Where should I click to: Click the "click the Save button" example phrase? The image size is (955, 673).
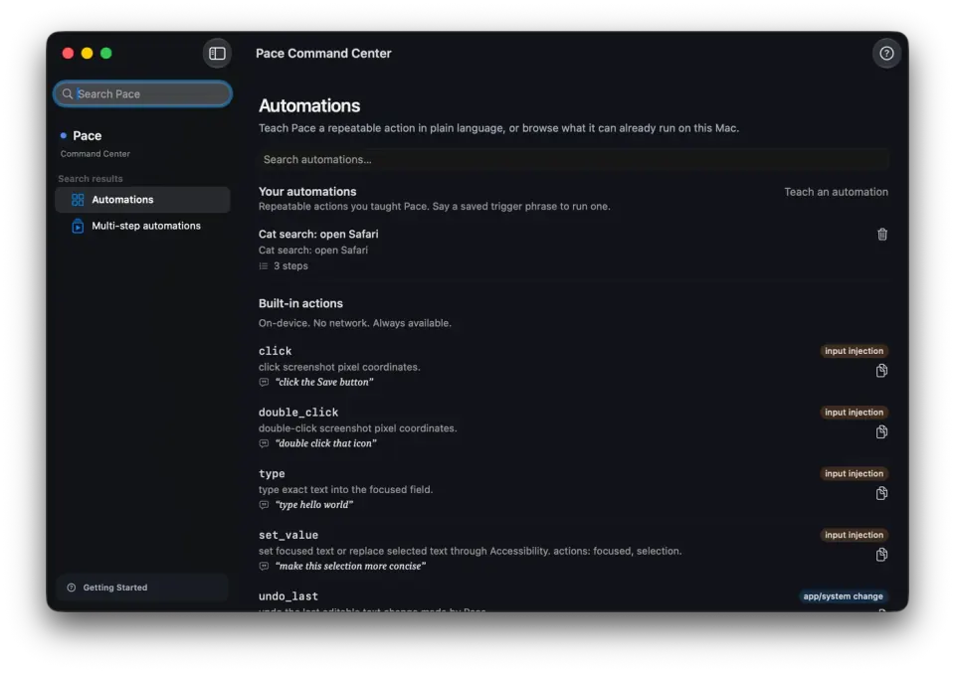click(x=324, y=382)
